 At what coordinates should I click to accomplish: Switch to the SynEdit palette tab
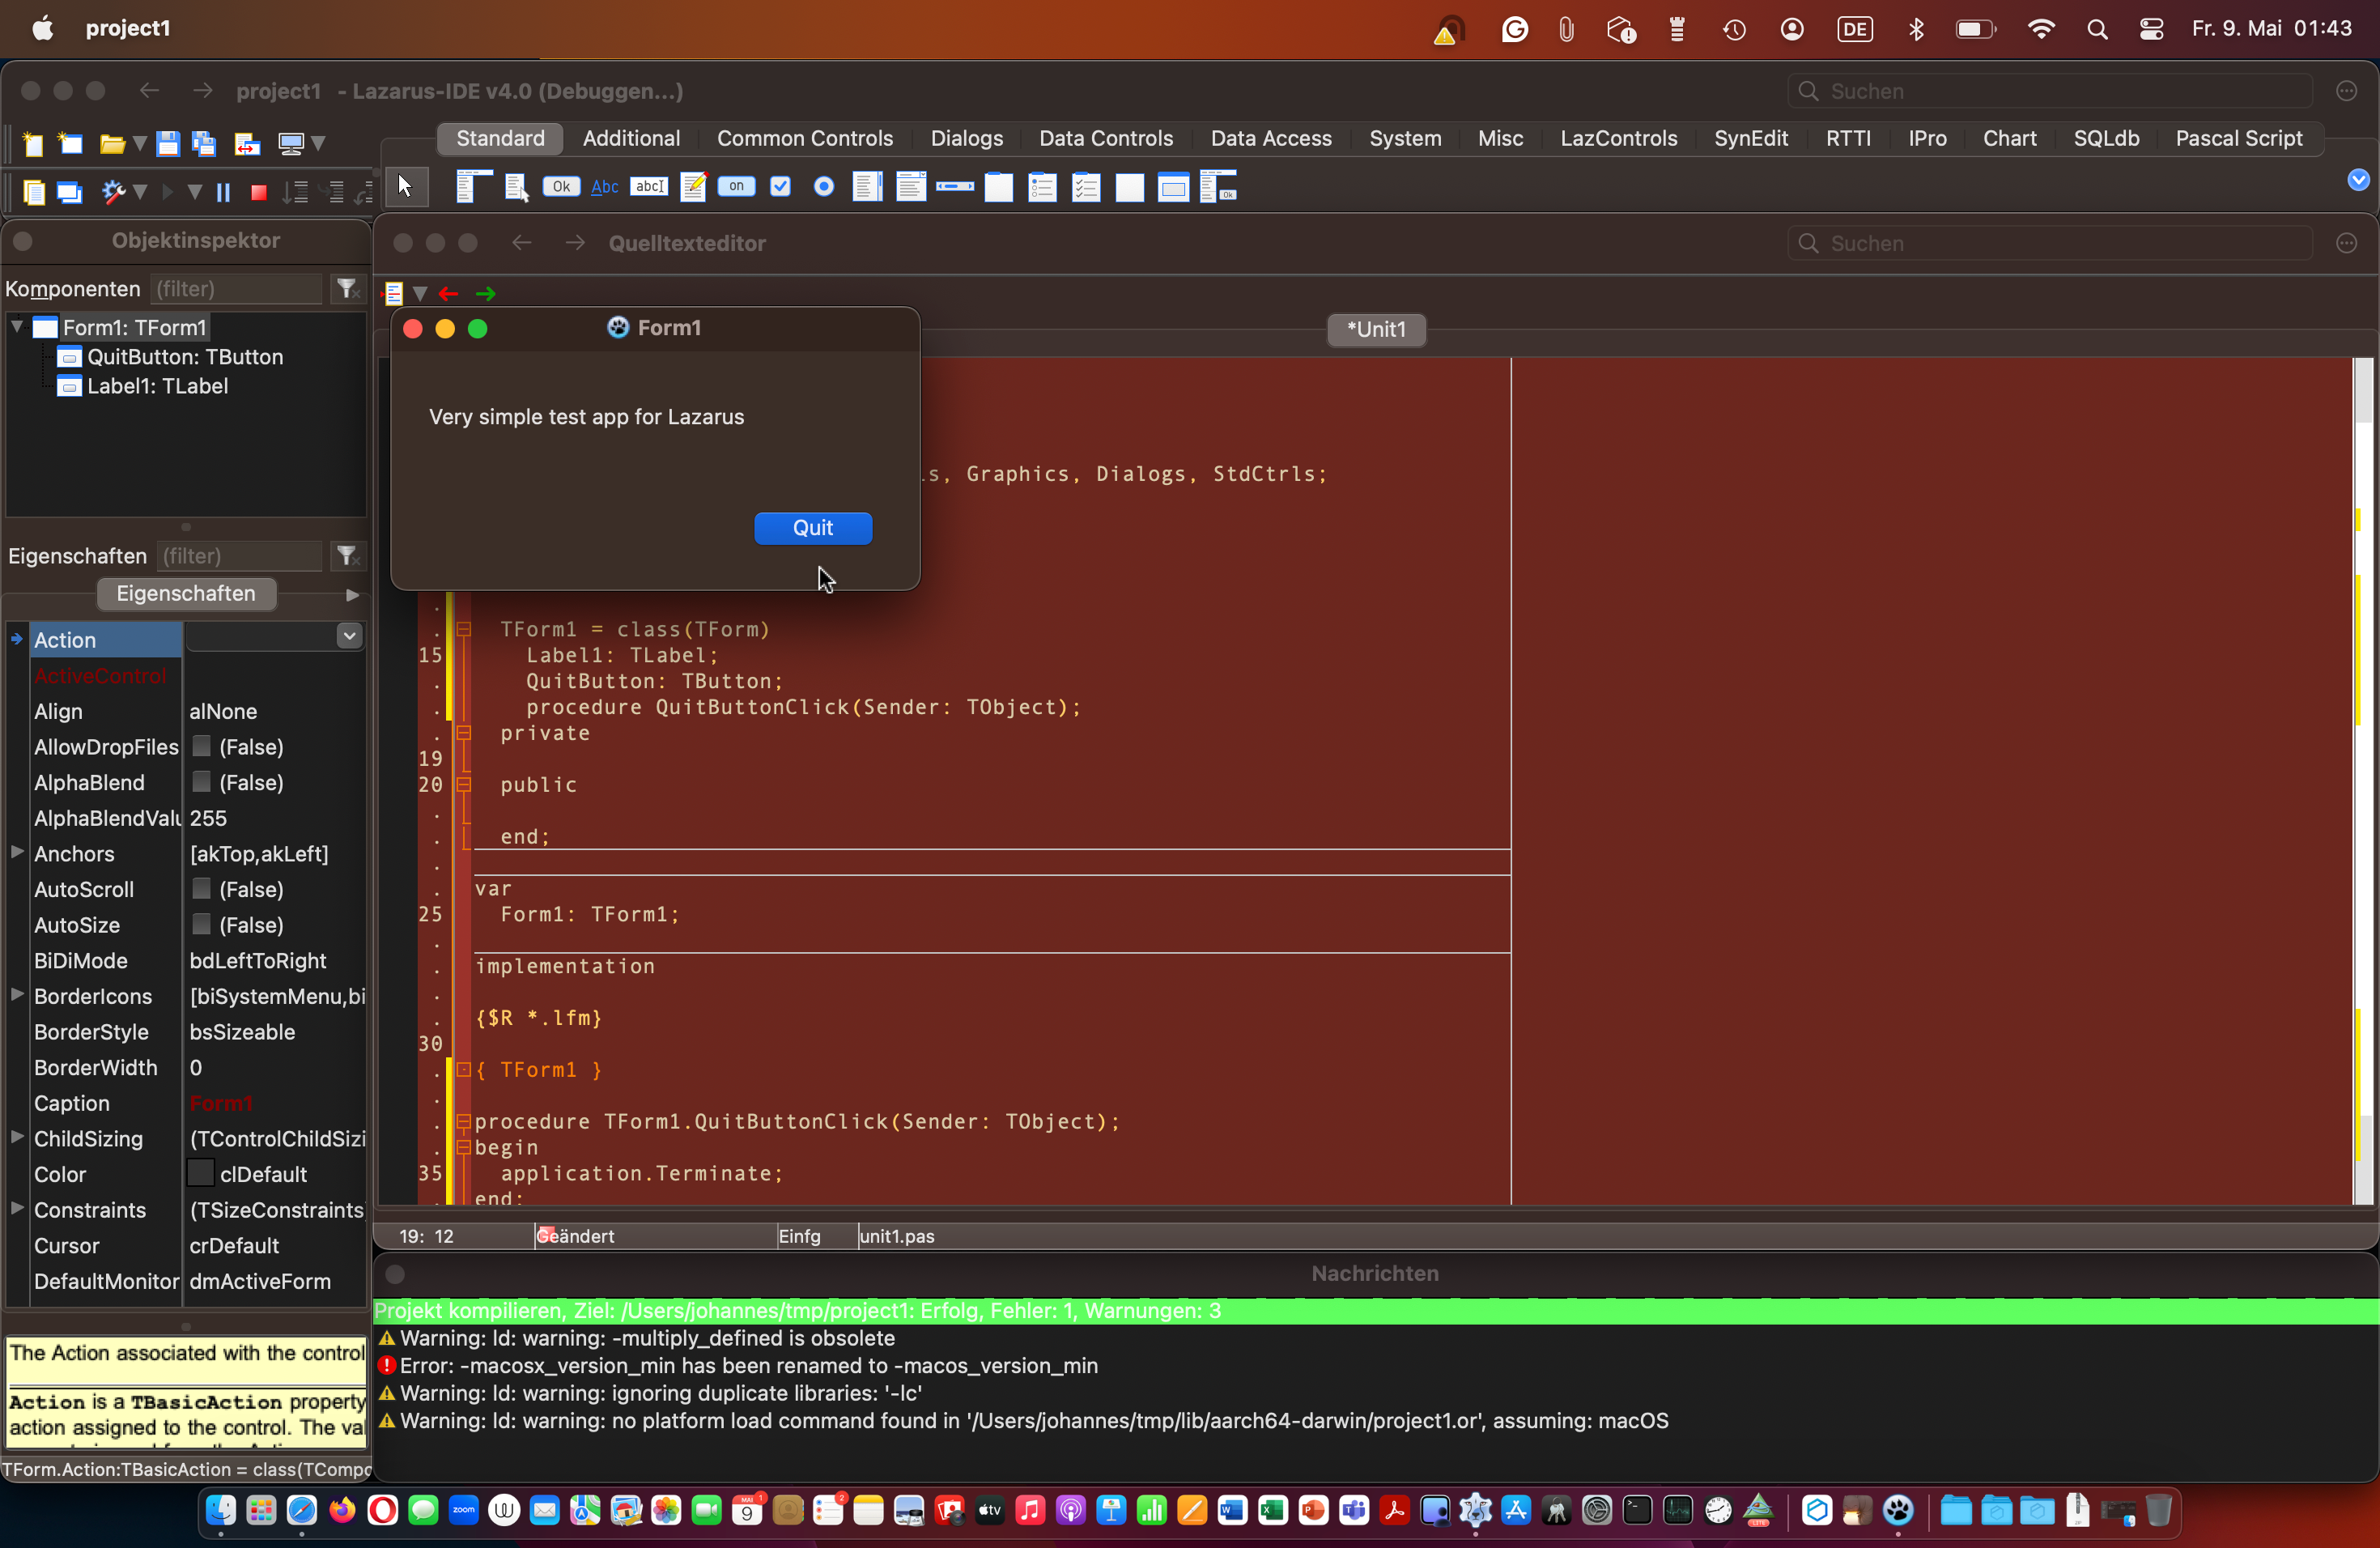pos(1751,138)
